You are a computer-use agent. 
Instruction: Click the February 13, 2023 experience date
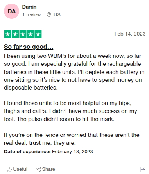[72, 152]
